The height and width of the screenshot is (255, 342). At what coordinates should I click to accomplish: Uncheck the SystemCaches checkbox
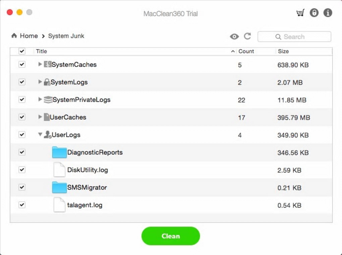(22, 64)
